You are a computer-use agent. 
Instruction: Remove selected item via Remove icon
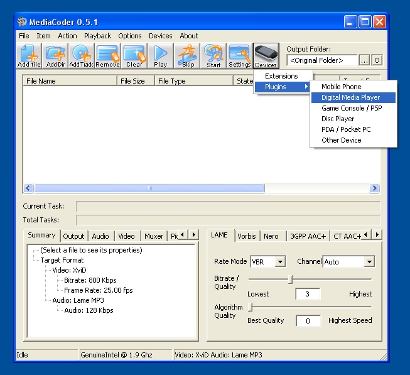107,56
